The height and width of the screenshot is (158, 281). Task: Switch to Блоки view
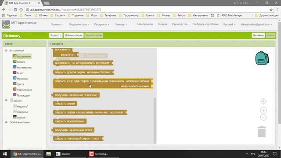coord(270,35)
